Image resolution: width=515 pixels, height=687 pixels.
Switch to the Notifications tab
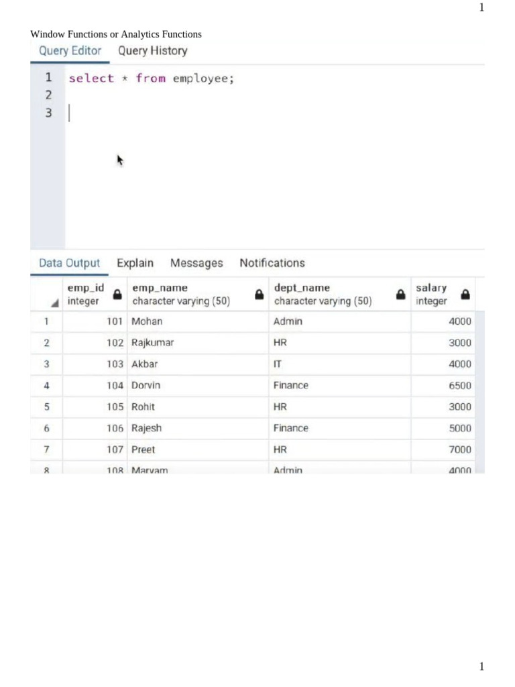click(272, 263)
